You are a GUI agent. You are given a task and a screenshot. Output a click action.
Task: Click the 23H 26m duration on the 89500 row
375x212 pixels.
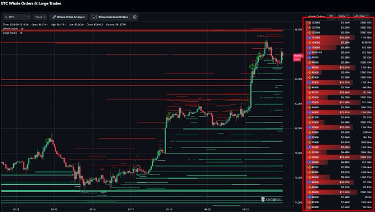[x=366, y=172]
